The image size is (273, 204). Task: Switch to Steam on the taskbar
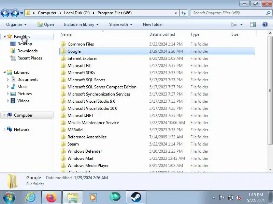click(136, 197)
